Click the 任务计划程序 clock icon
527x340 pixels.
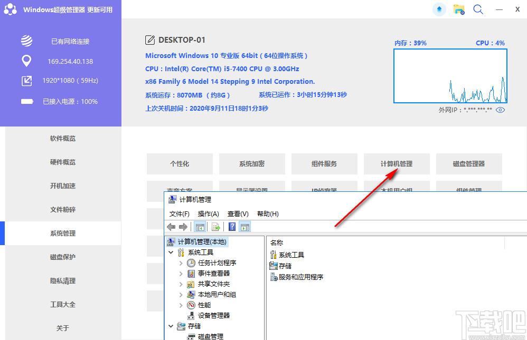(x=191, y=263)
